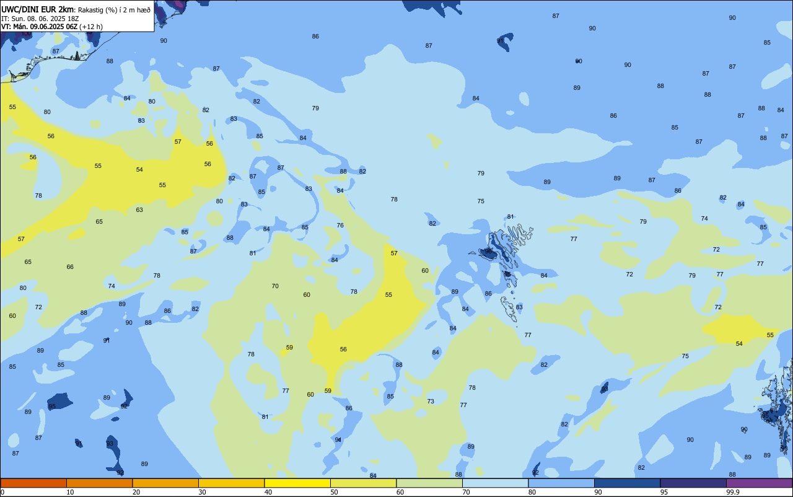The image size is (793, 497).
Task: Click the legend tick label '99.9'
Action: (733, 492)
